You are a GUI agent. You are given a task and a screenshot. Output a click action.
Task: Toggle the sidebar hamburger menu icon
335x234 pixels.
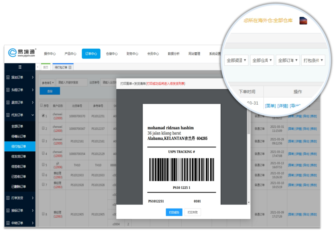(20, 67)
